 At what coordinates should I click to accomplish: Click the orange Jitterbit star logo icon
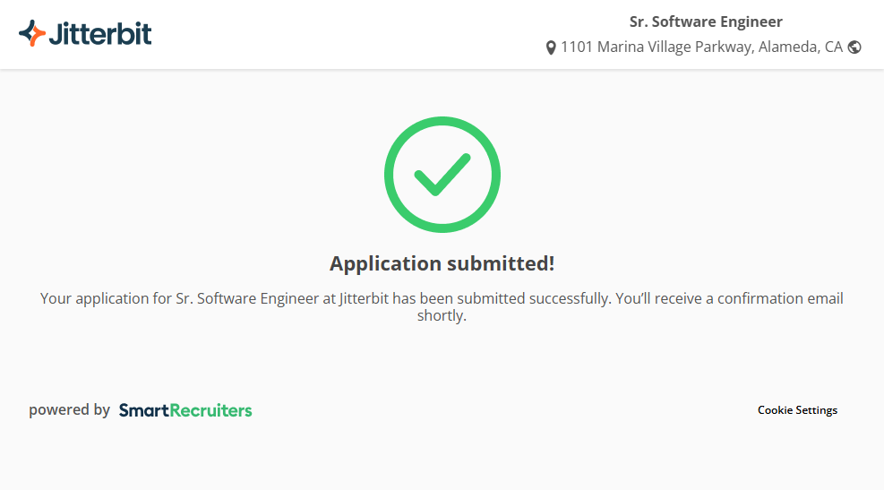(x=32, y=34)
